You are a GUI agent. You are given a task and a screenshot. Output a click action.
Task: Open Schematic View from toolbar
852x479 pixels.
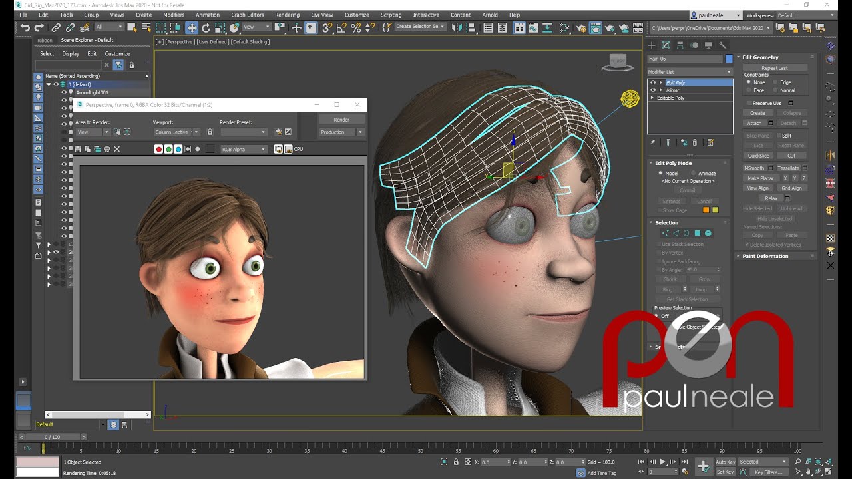564,27
